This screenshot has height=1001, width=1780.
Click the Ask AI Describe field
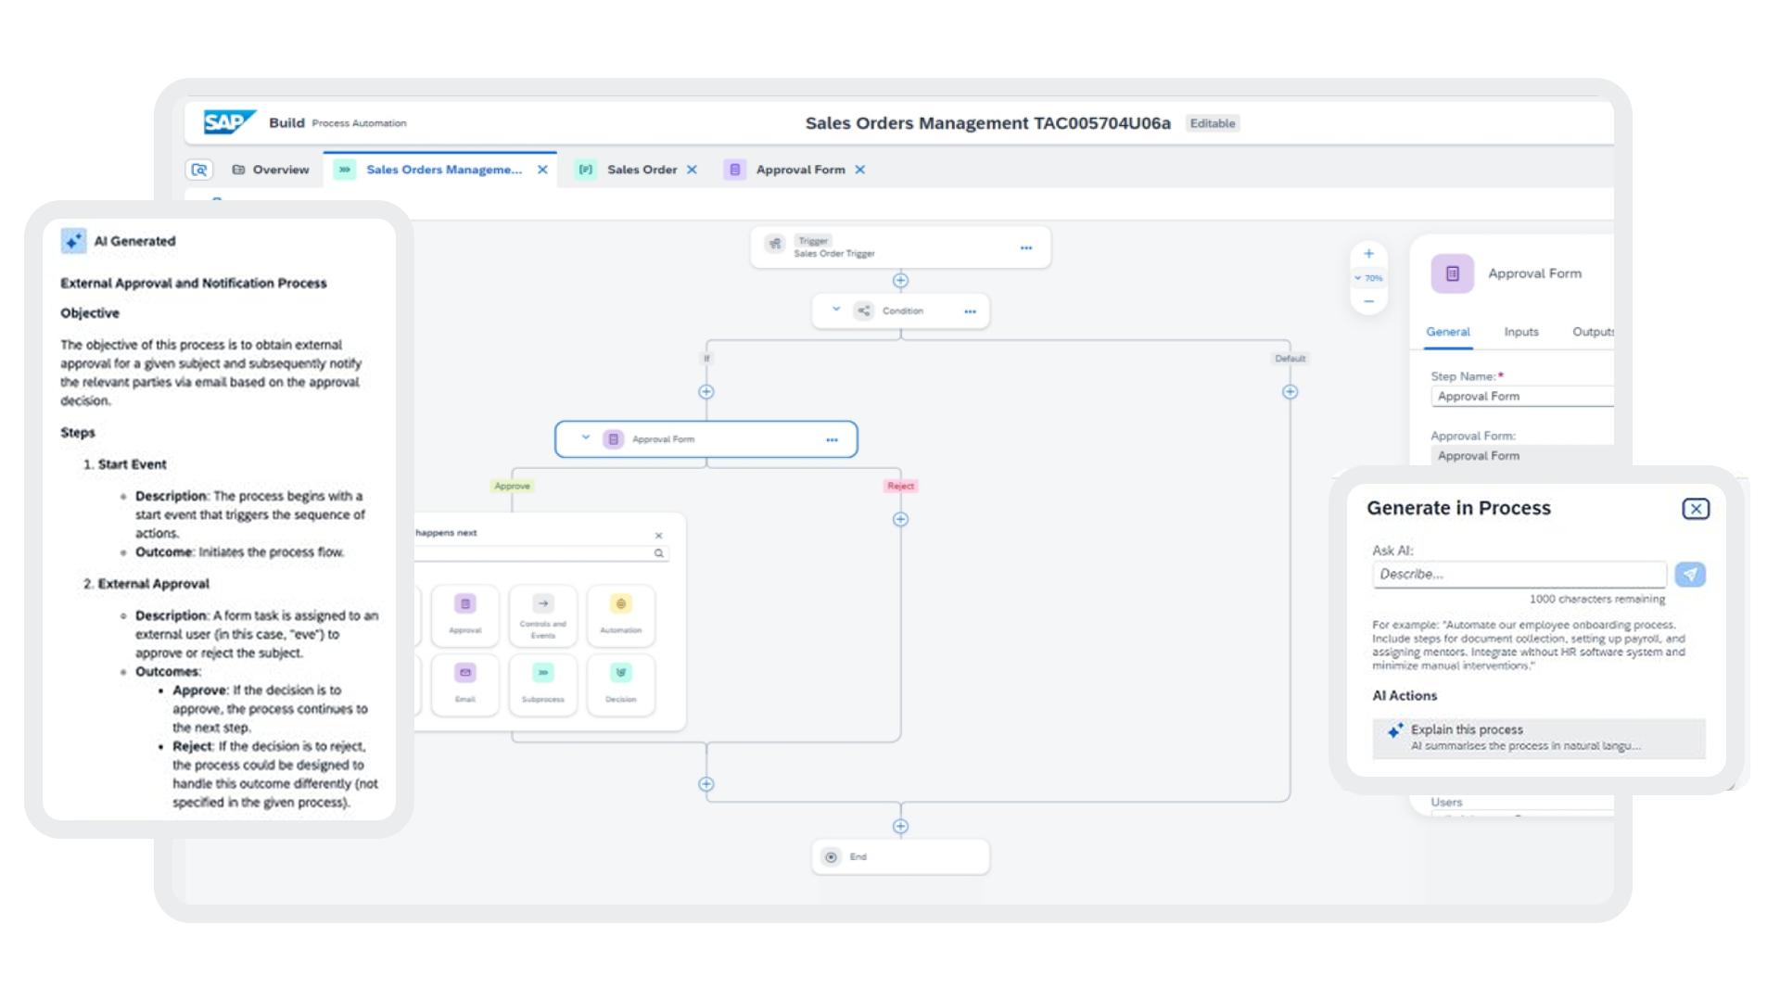(1519, 575)
